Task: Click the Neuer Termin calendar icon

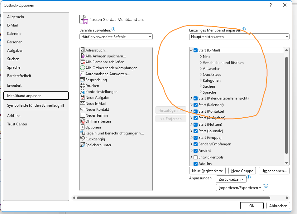Action: [x=83, y=115]
